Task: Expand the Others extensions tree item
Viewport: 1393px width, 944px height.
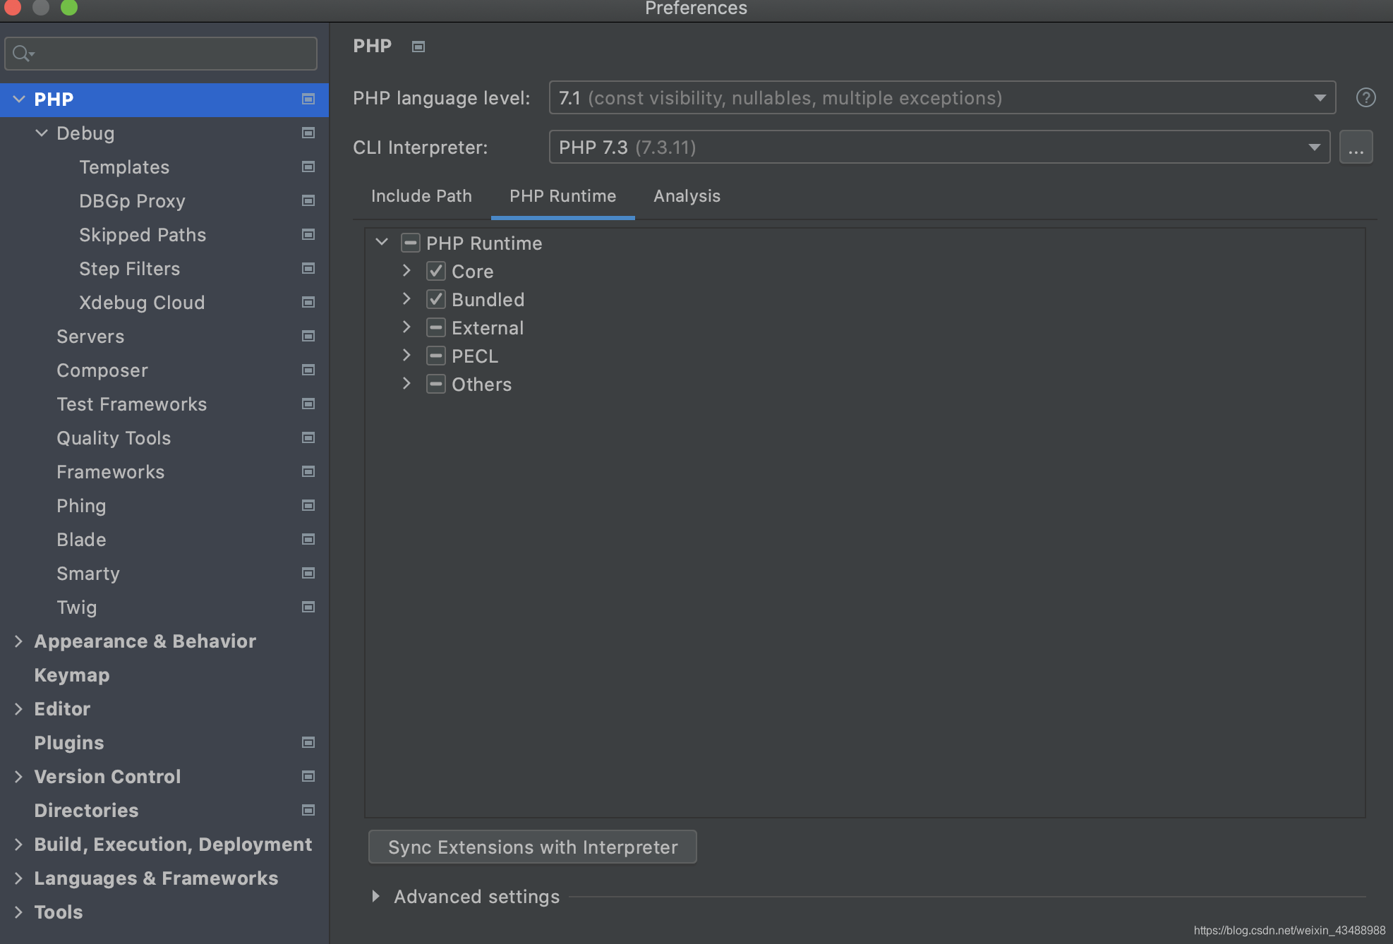Action: (406, 384)
